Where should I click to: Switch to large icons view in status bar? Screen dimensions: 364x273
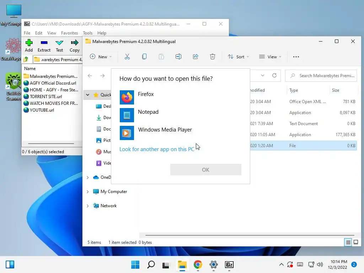click(355, 242)
